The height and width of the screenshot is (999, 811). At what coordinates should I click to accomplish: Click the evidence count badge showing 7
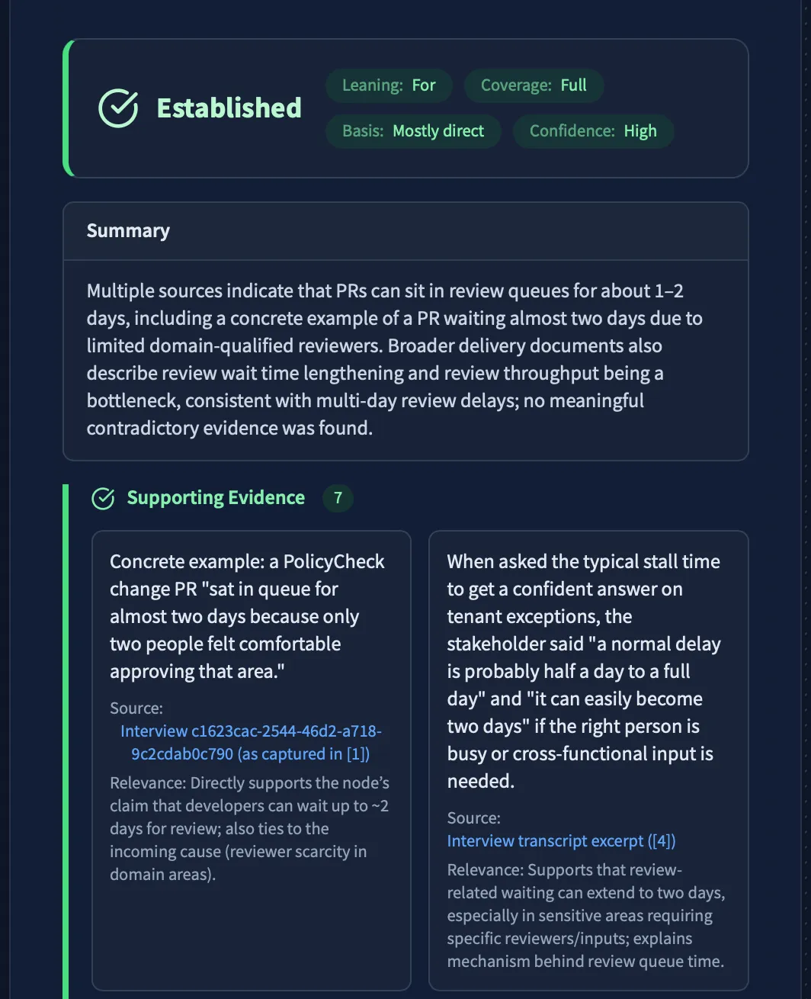(338, 498)
